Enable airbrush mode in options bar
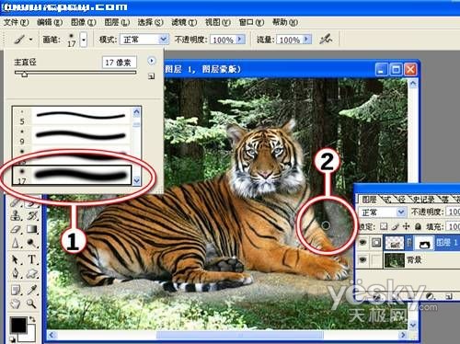Image resolution: width=460 pixels, height=344 pixels. [x=326, y=40]
